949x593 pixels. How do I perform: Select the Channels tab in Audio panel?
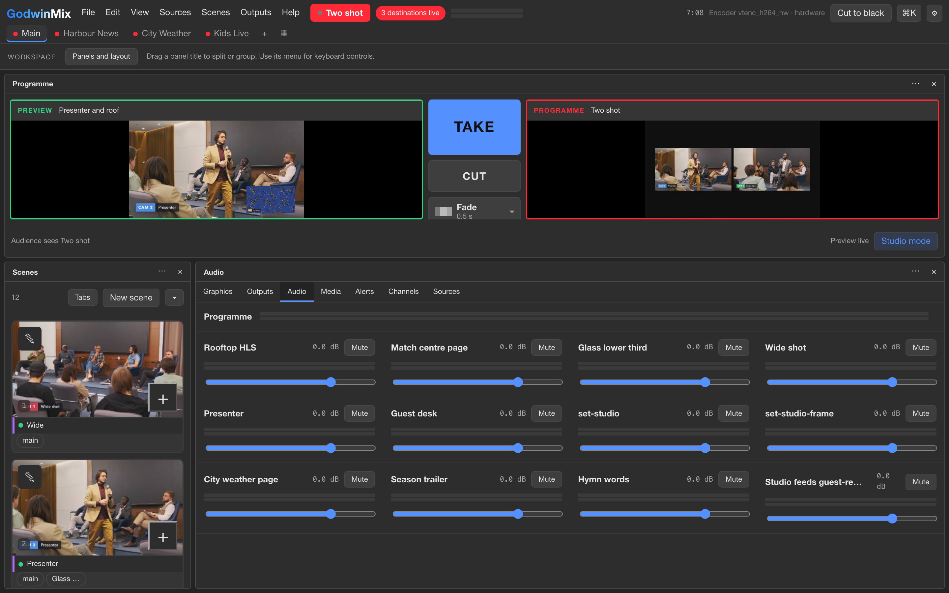[403, 292]
